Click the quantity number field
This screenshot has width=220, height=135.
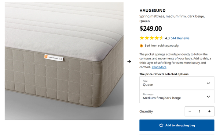[199, 111]
